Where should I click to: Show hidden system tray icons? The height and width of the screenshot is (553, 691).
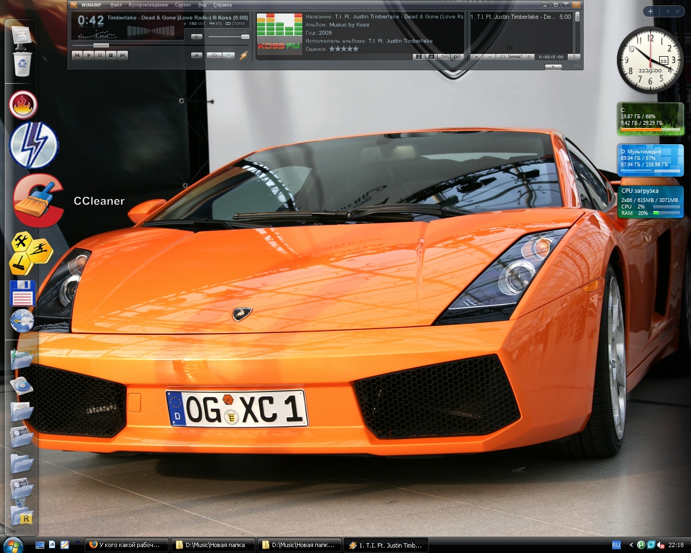pyautogui.click(x=631, y=545)
